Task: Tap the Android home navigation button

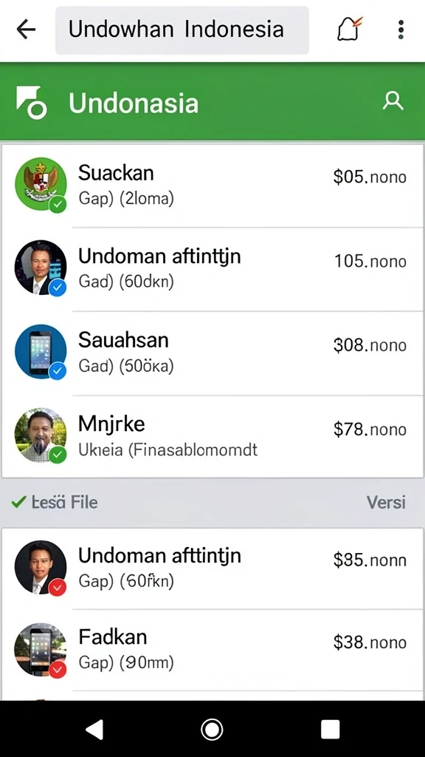Action: [212, 730]
